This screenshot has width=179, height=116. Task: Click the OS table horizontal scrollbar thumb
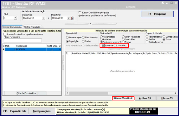point(88,93)
